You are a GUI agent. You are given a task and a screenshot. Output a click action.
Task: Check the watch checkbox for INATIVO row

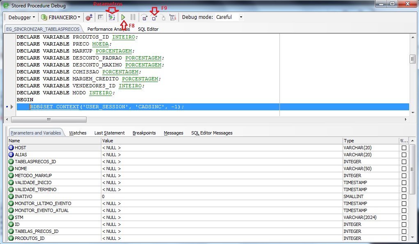(x=404, y=197)
